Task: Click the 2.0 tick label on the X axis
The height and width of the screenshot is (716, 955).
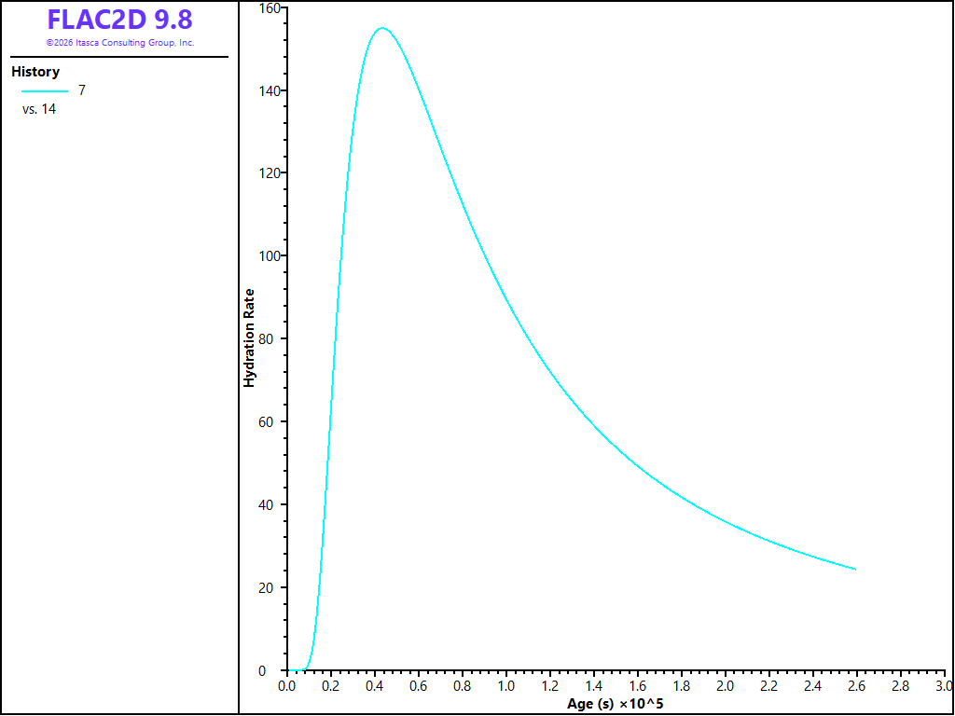Action: tap(726, 686)
